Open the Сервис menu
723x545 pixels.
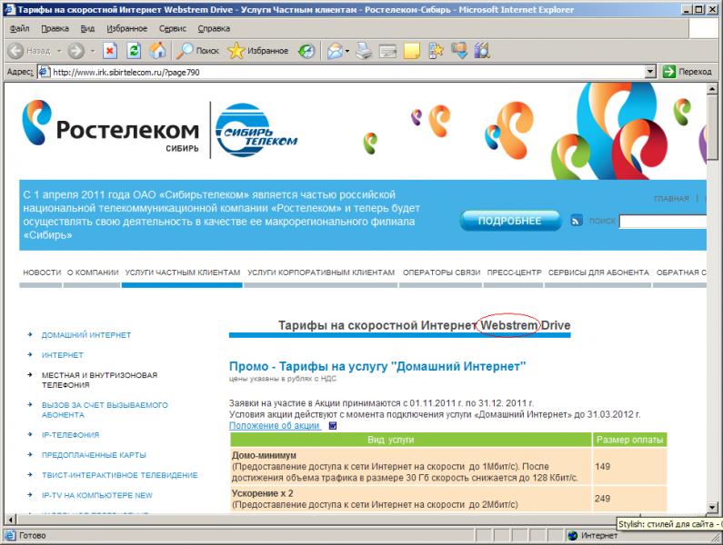pyautogui.click(x=173, y=28)
